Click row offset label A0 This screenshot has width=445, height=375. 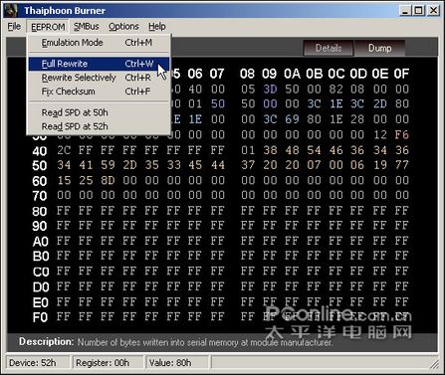point(41,242)
